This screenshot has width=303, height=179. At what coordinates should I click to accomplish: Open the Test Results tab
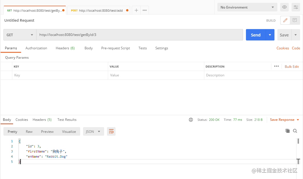coord(67,120)
